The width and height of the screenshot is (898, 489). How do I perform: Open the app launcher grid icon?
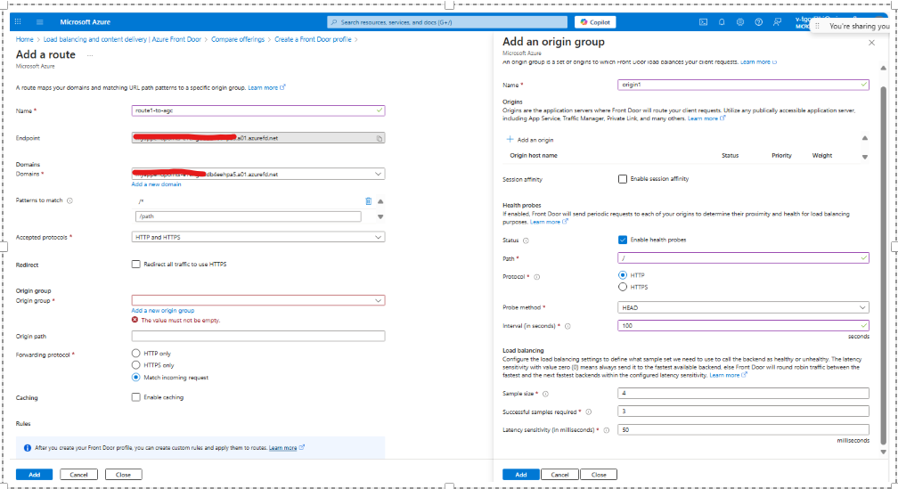tap(18, 21)
